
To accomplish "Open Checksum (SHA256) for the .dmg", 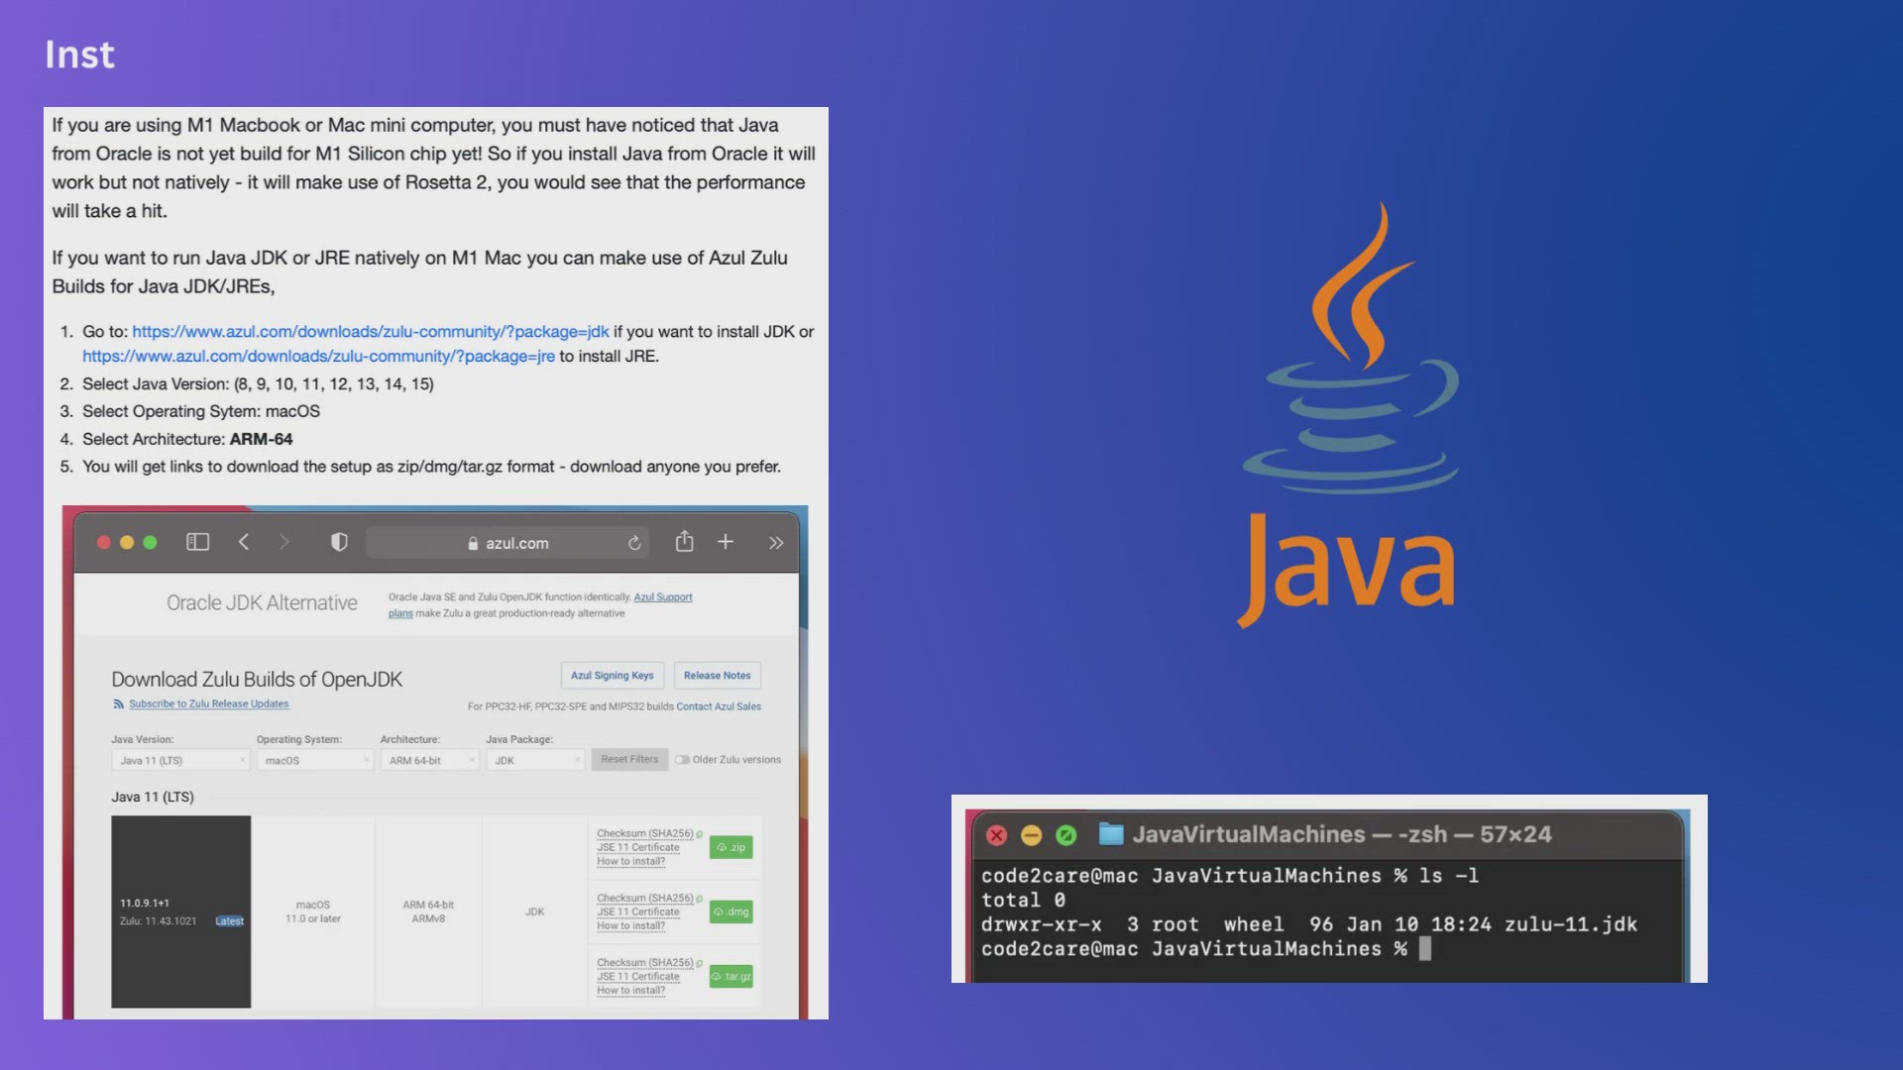I will click(645, 899).
